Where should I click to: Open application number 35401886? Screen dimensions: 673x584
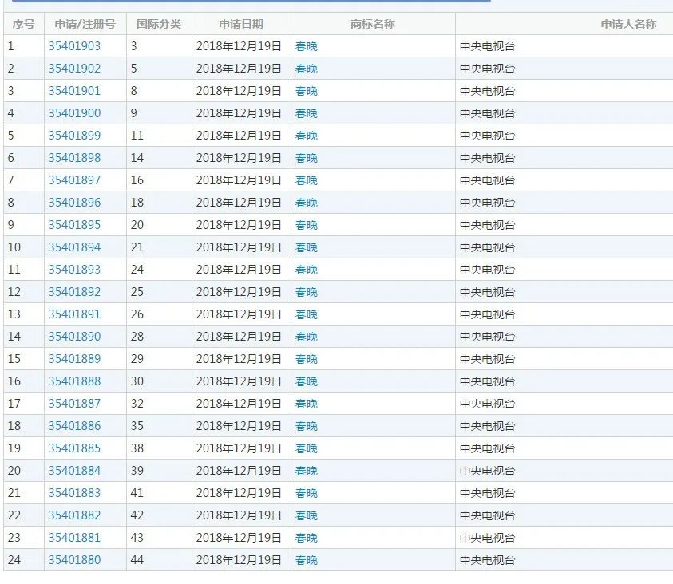click(74, 425)
